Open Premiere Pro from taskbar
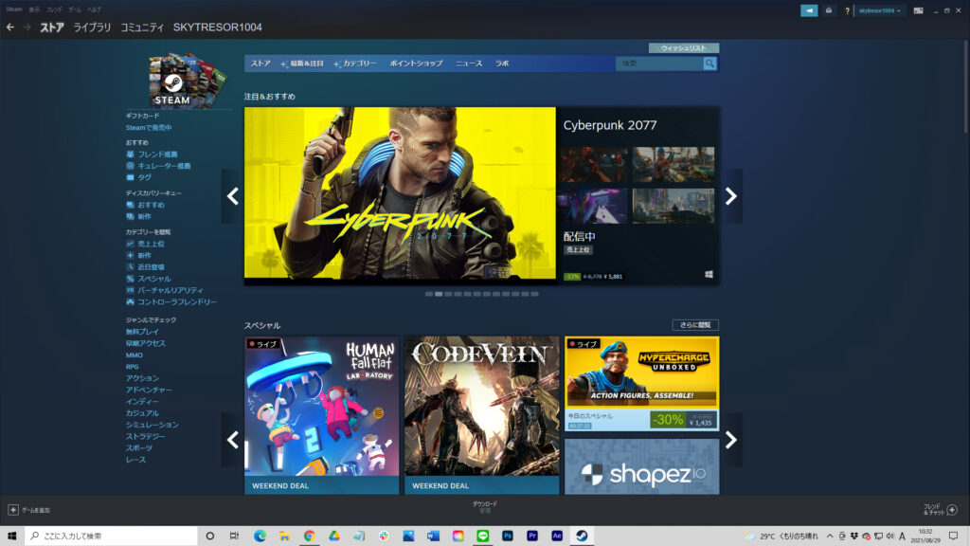The image size is (970, 546). coord(532,536)
